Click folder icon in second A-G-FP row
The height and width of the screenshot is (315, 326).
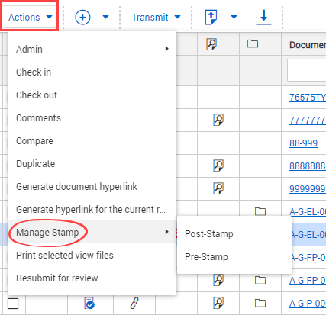pos(260,280)
